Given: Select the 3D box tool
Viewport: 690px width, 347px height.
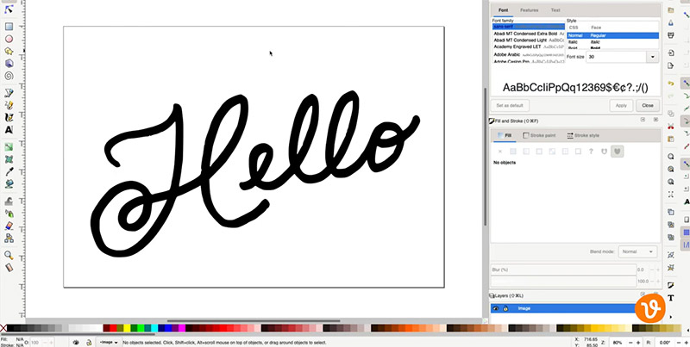Looking at the screenshot, I should coord(9,63).
